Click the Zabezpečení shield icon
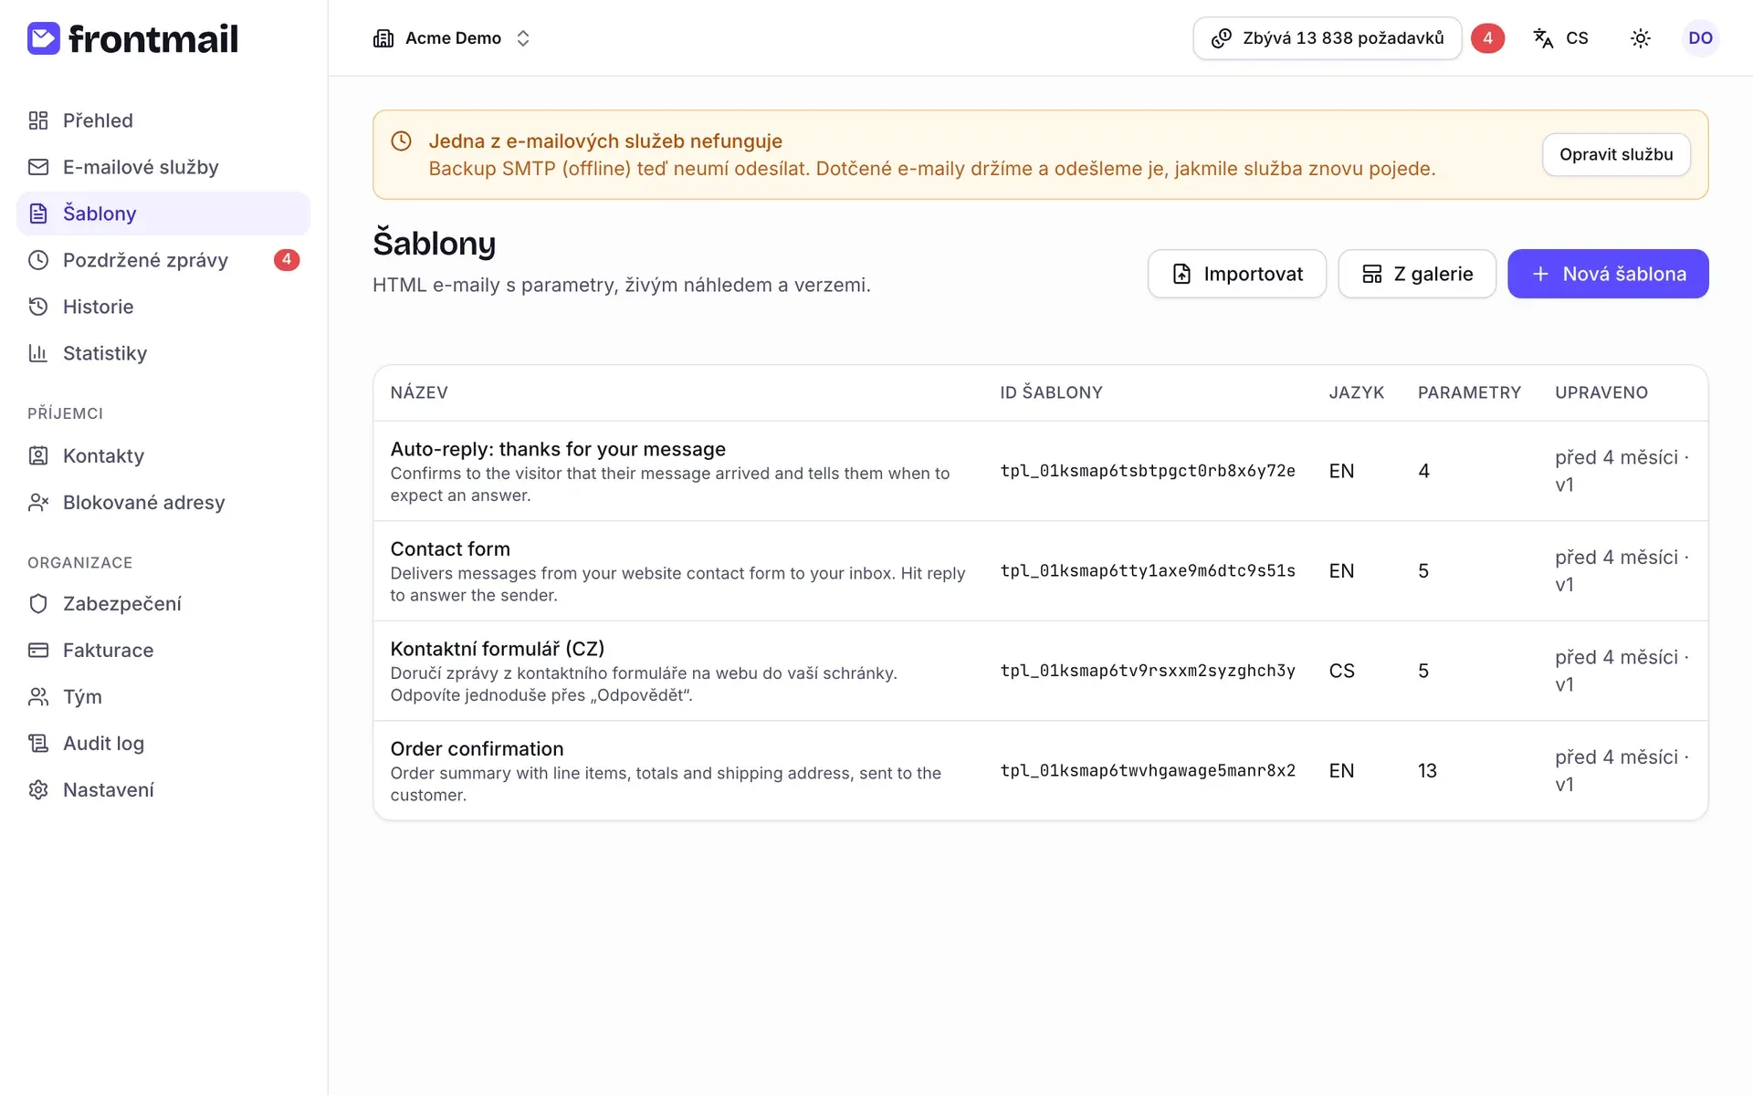Screen dimensions: 1753x1095 38,603
